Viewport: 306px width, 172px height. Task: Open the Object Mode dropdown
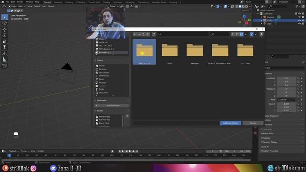coord(17,6)
